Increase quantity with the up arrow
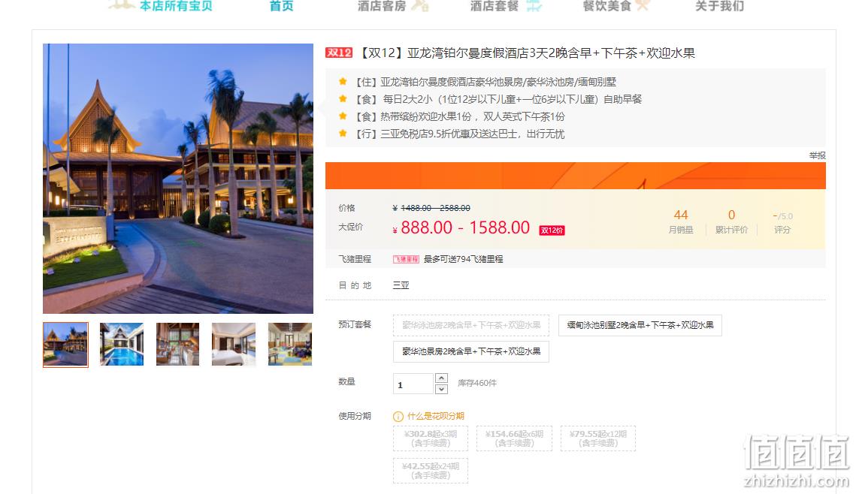Image resolution: width=856 pixels, height=494 pixels. pyautogui.click(x=441, y=378)
